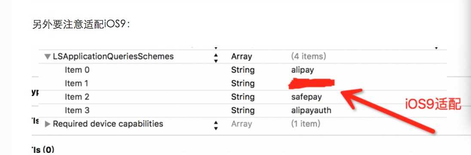
Task: Click the alipayauth value field
Action: coord(311,110)
